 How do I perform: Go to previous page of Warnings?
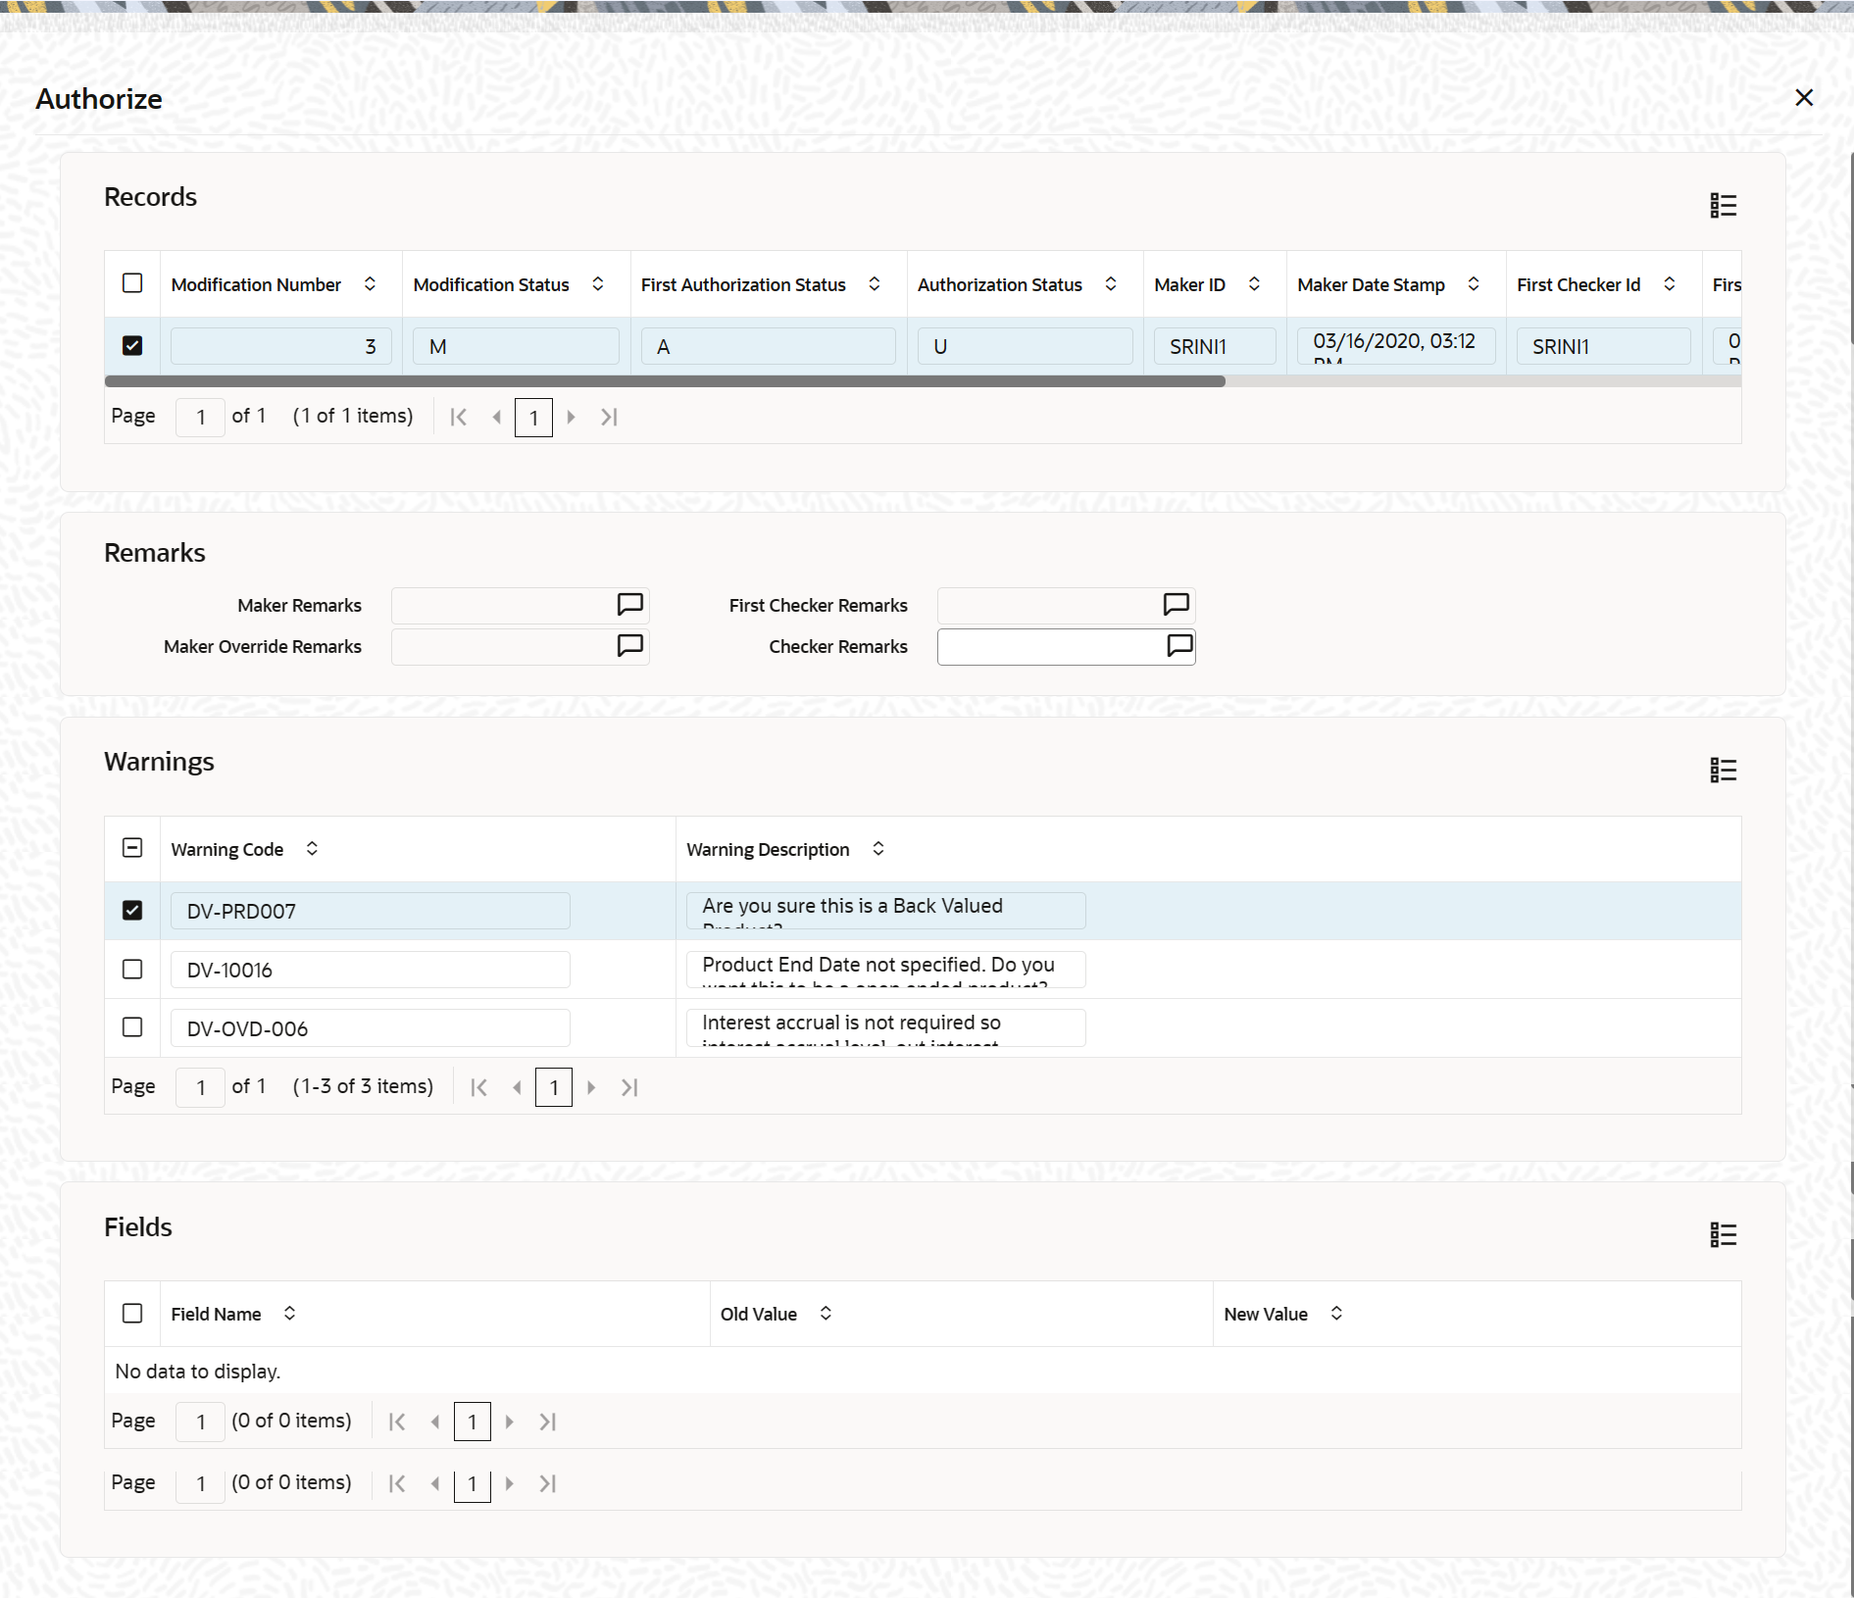coord(518,1087)
